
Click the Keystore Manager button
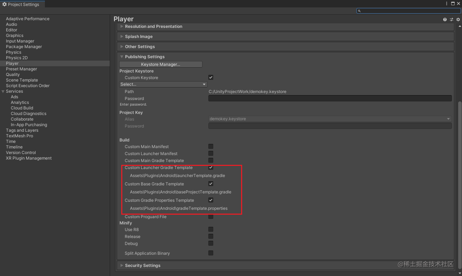[x=161, y=64]
